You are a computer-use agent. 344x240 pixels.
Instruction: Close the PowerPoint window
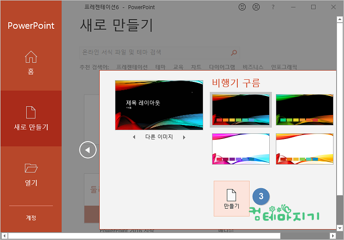tap(334, 7)
